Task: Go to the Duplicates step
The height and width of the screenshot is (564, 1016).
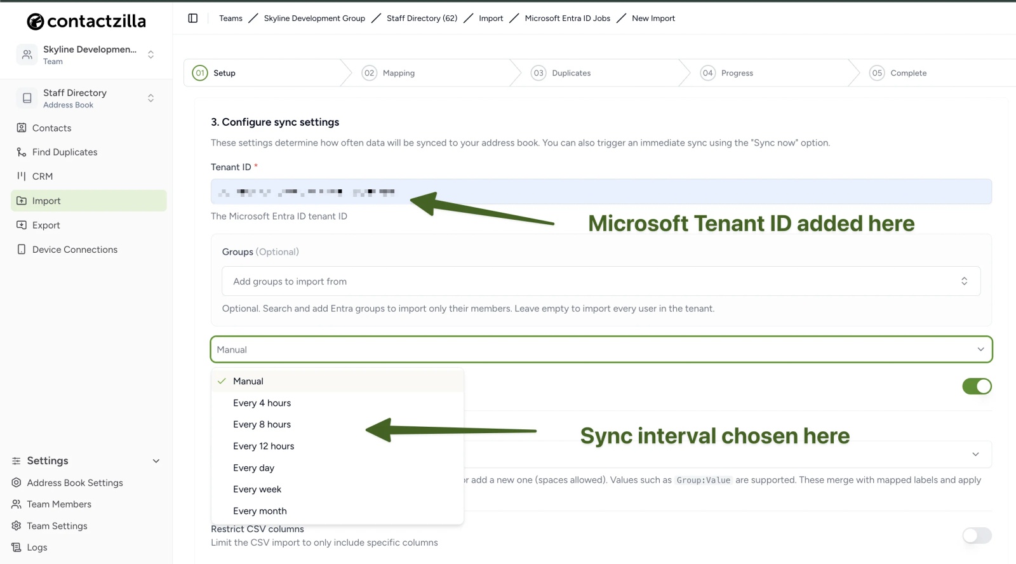Action: coord(561,73)
